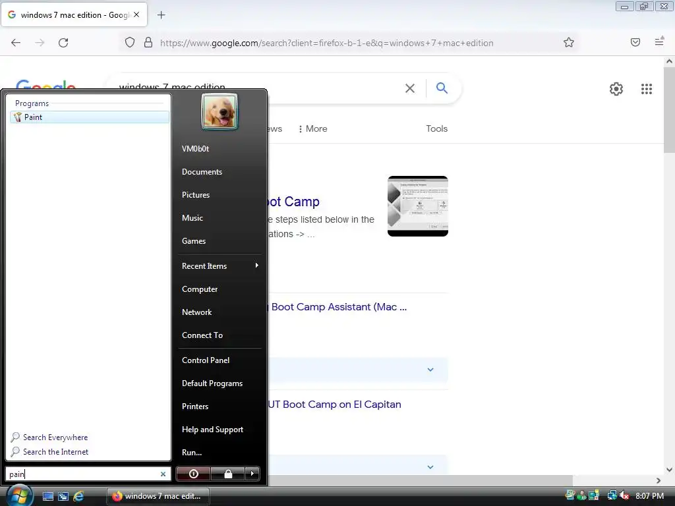The width and height of the screenshot is (675, 506).
Task: Open Default Programs
Action: (212, 383)
